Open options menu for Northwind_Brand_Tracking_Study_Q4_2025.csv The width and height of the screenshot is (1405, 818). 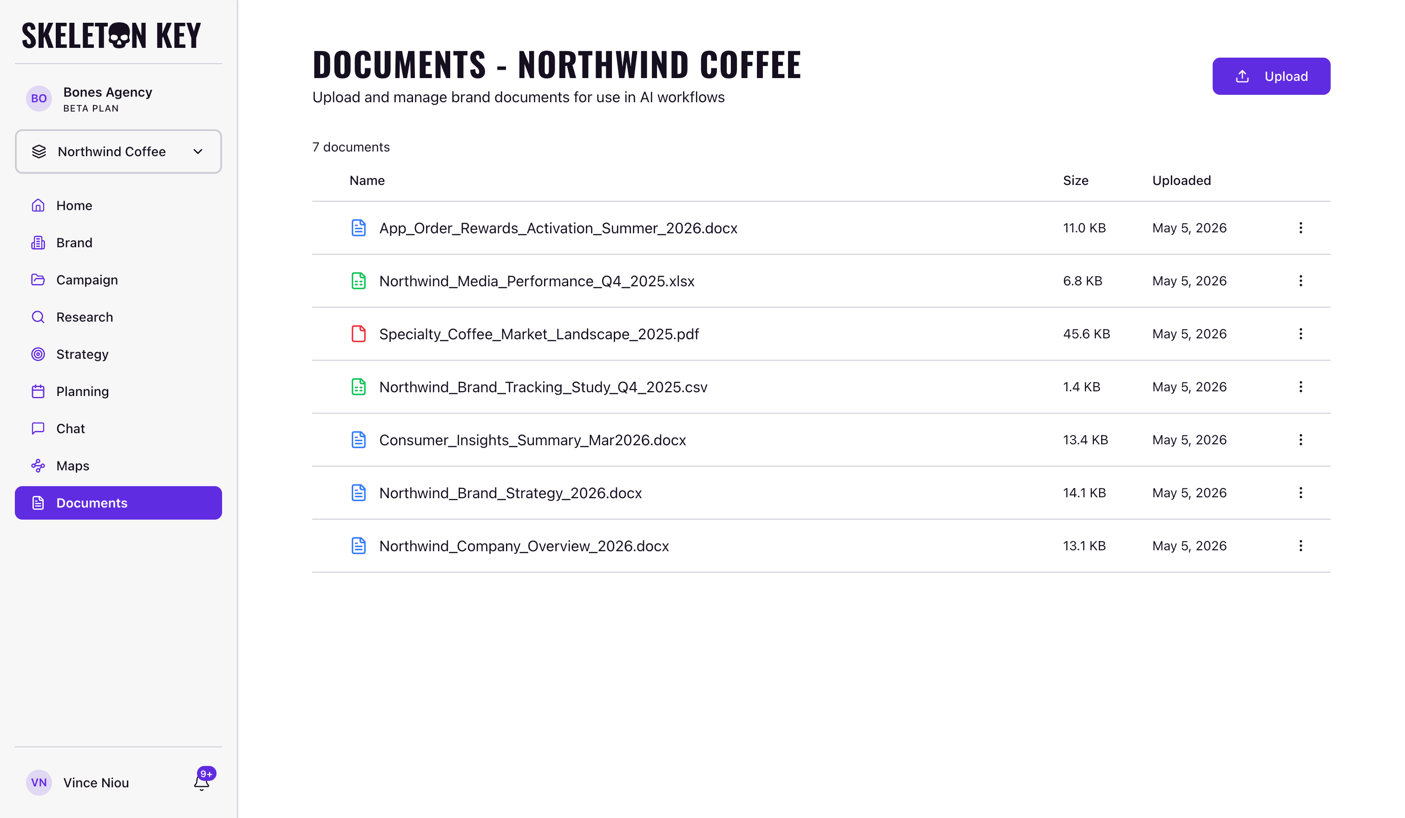coord(1300,387)
